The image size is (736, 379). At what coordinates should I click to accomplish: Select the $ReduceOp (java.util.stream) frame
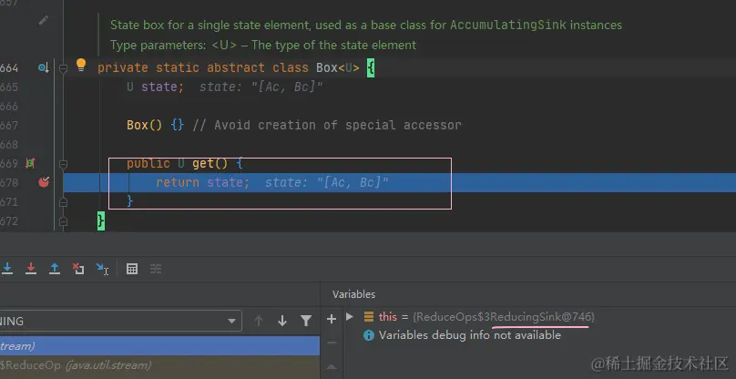click(159, 365)
